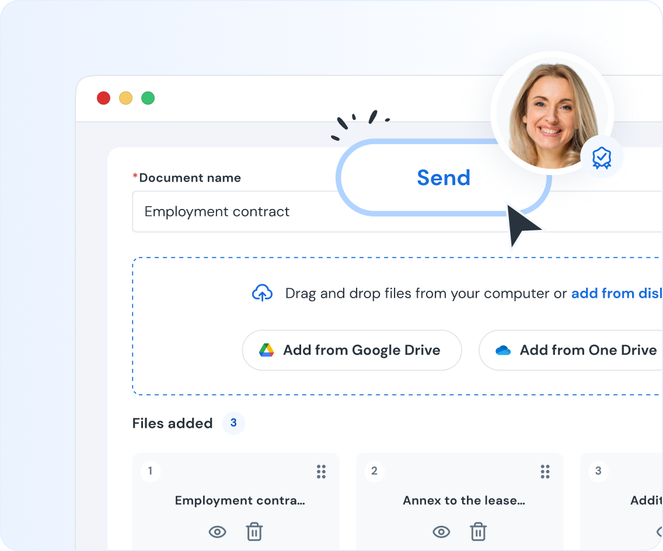Click the number 1 file order badge

coord(151,471)
